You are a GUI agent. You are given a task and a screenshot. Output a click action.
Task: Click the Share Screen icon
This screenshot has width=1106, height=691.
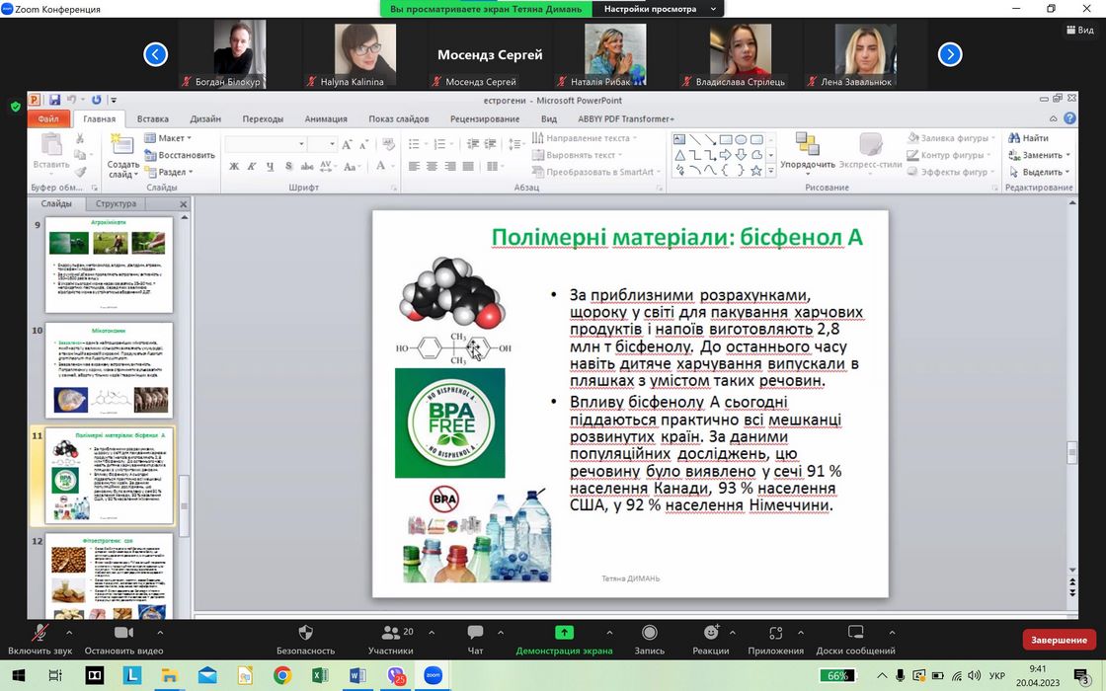tap(564, 633)
